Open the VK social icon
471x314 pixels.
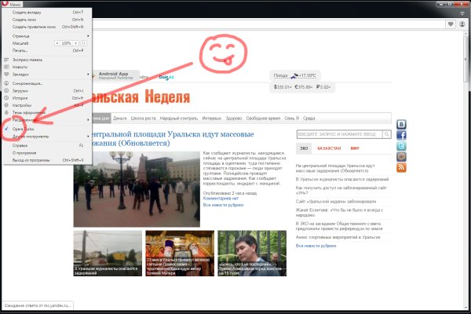pyautogui.click(x=402, y=124)
